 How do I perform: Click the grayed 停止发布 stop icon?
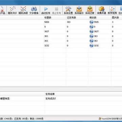(x=57, y=10)
